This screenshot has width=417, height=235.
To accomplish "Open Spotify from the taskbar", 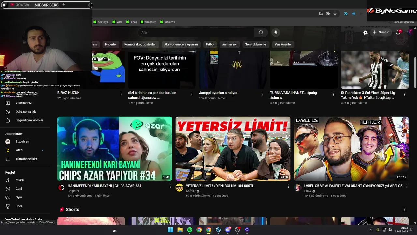I will click(190, 230).
